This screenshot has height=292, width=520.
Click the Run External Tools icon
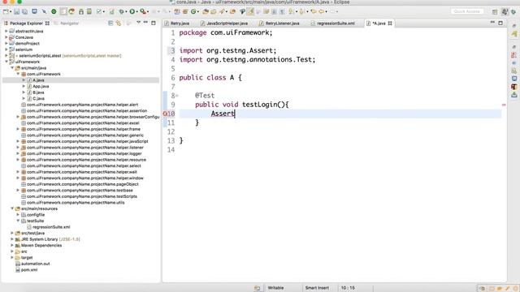(143, 11)
